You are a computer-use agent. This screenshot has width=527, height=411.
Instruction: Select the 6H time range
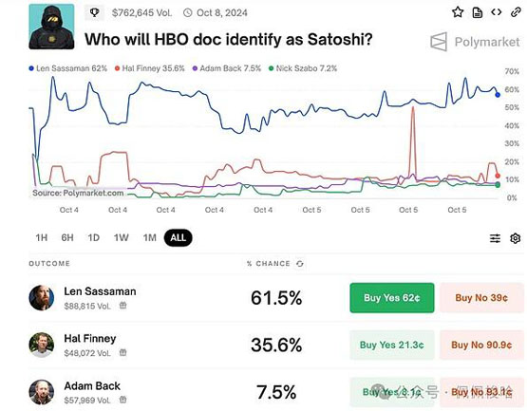(x=67, y=238)
